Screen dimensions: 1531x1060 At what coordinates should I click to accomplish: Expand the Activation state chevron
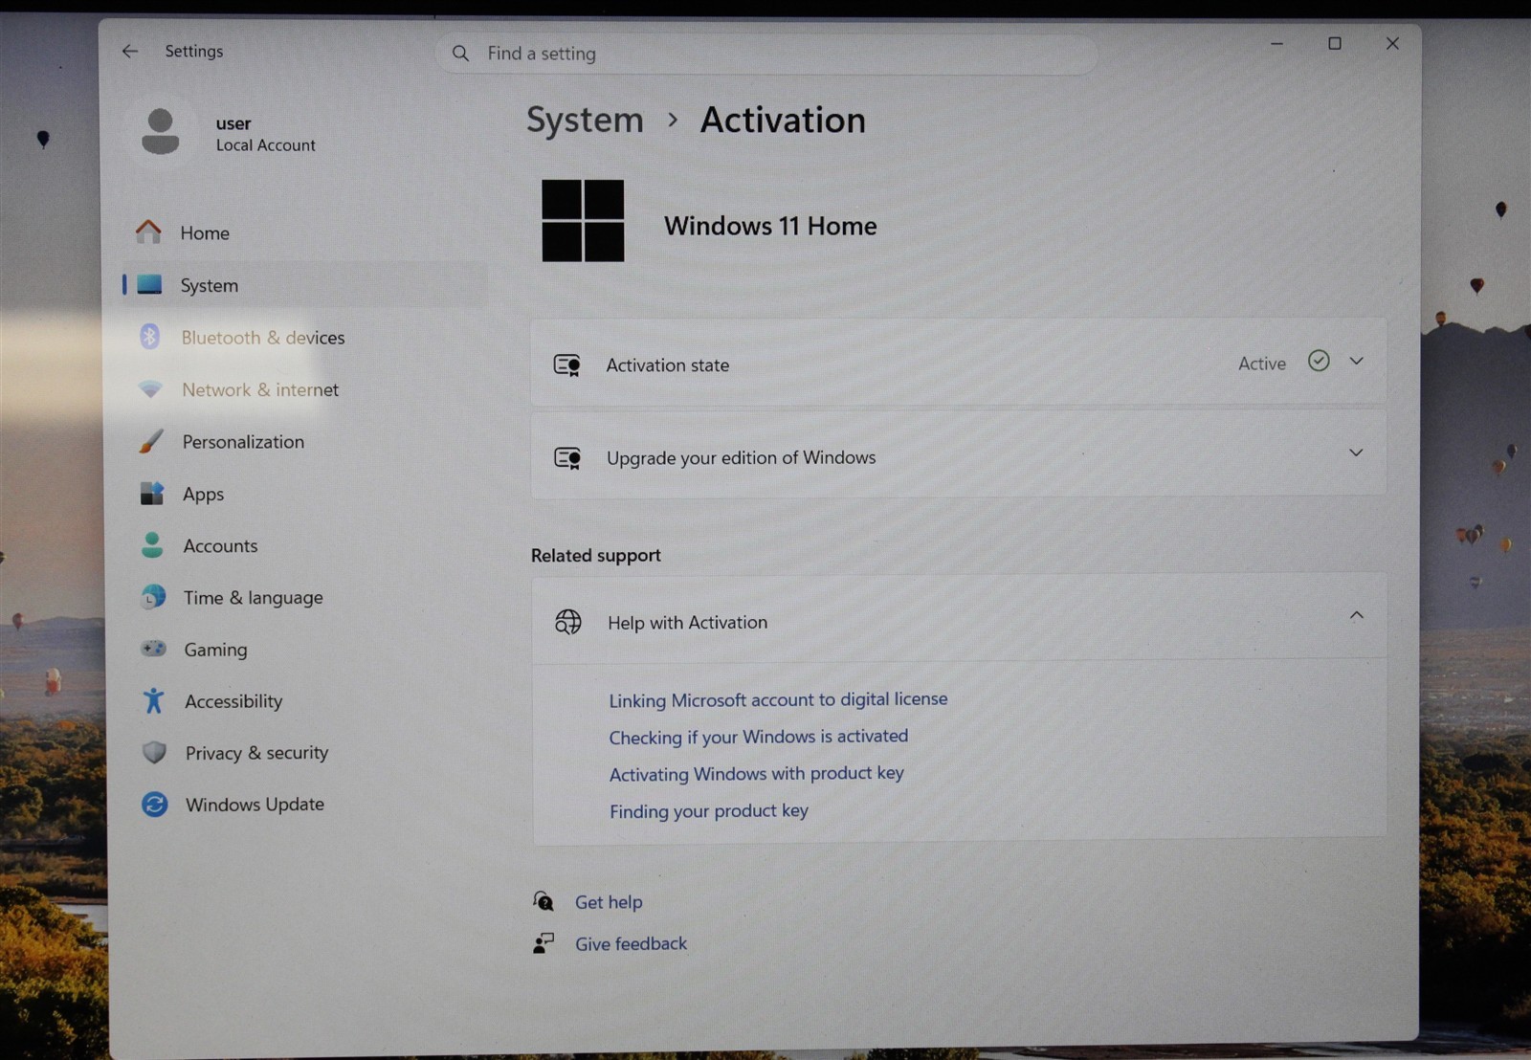(1356, 361)
